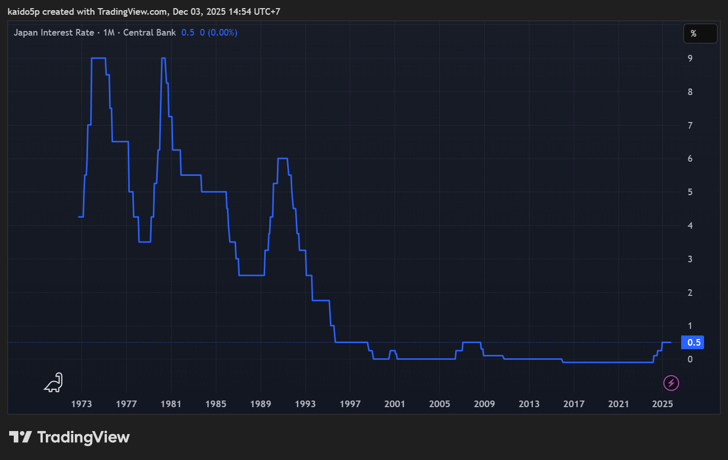Click the dinosaur icon on the chart
Image resolution: width=728 pixels, height=460 pixels.
[53, 383]
